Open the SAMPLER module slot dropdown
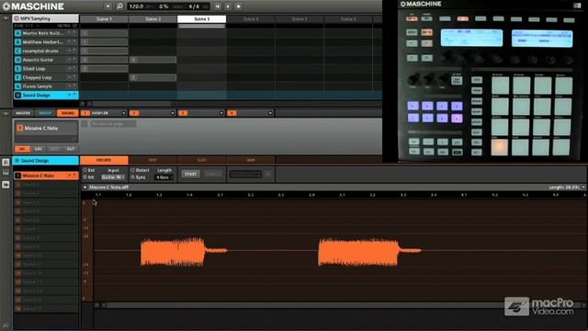588x331 pixels. point(124,113)
